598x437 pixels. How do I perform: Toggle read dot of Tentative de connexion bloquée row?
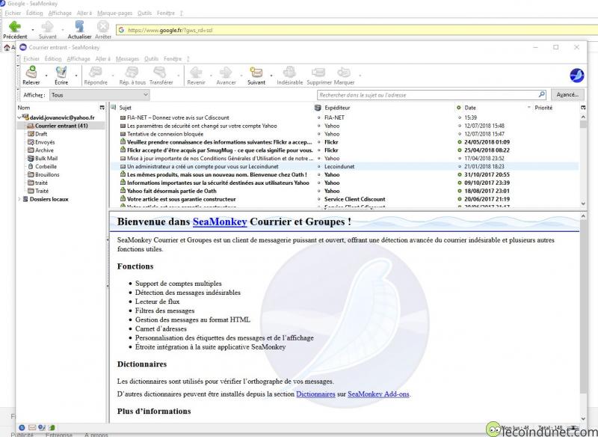click(x=459, y=134)
